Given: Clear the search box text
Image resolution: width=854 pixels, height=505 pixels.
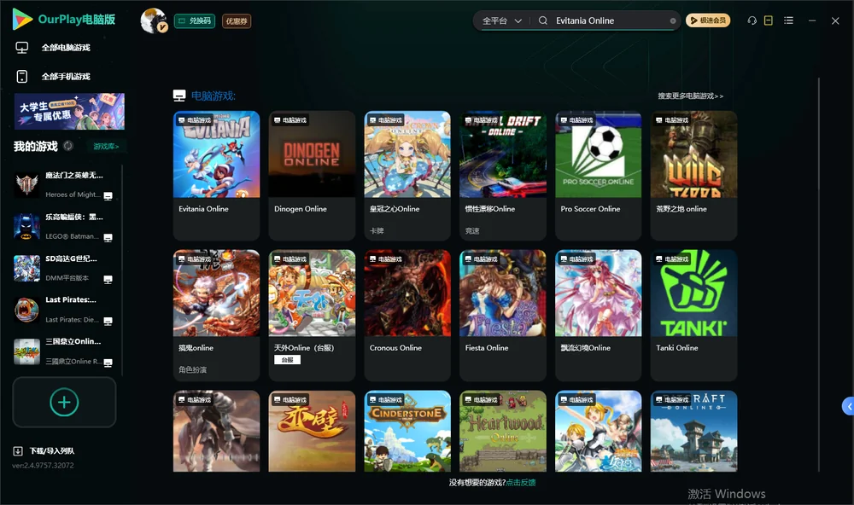Looking at the screenshot, I should (x=673, y=20).
